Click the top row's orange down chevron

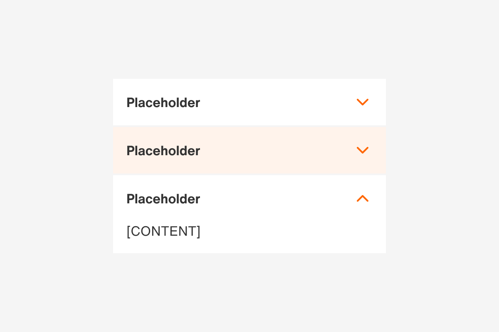(x=363, y=102)
